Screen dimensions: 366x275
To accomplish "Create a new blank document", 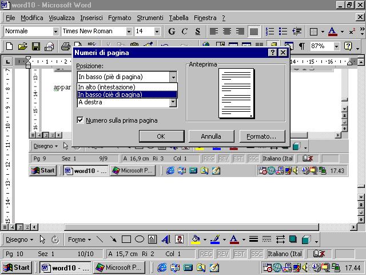I will tap(9, 46).
